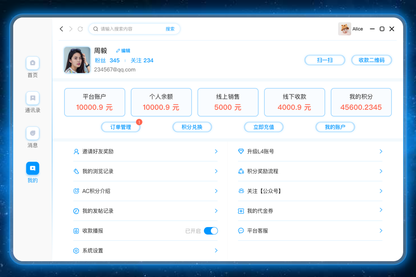
Task: Click the icon next to 积分奖励流程
Action: (x=241, y=171)
